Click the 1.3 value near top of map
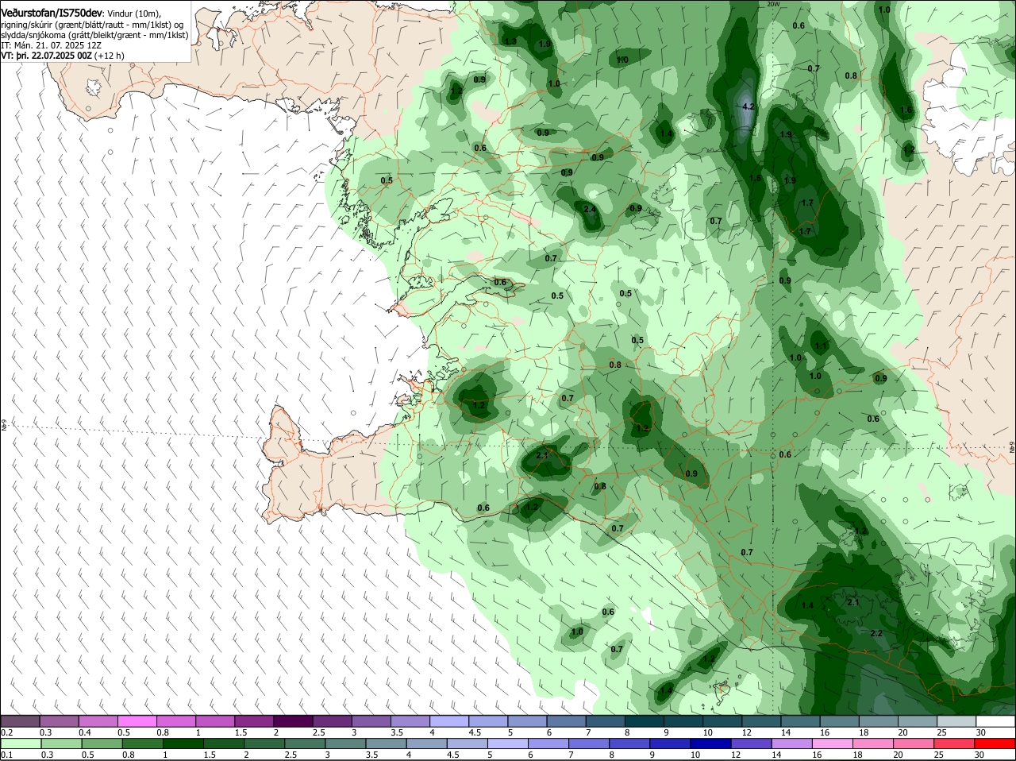The width and height of the screenshot is (1016, 761). [x=510, y=41]
